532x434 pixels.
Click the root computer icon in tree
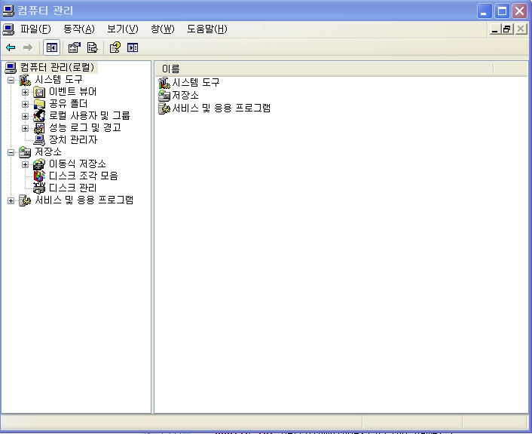click(x=11, y=68)
